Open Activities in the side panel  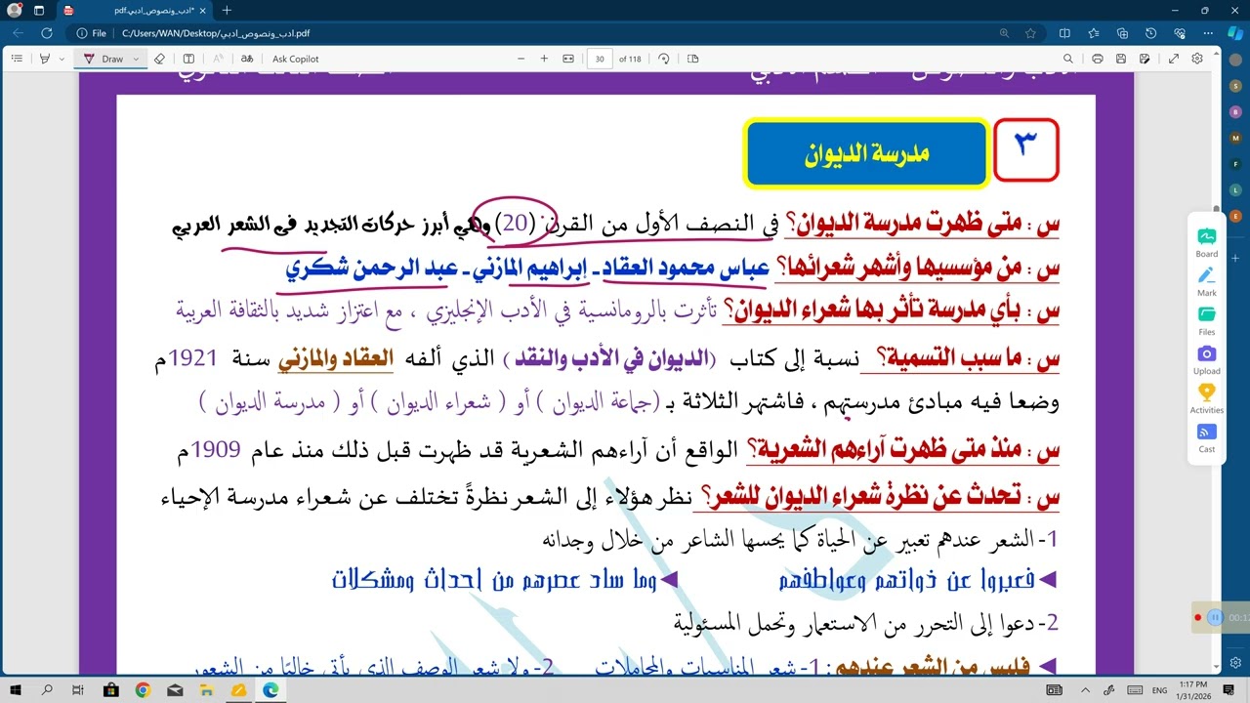[x=1207, y=398]
